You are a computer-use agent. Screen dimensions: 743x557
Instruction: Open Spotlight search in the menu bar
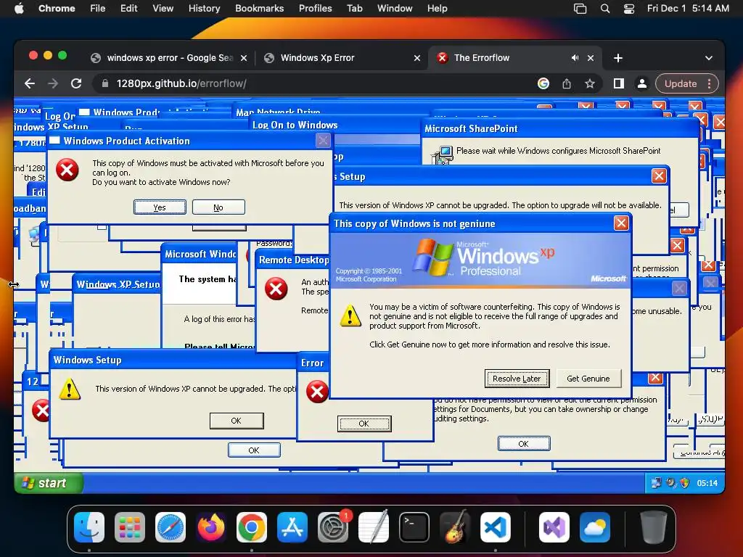[605, 8]
